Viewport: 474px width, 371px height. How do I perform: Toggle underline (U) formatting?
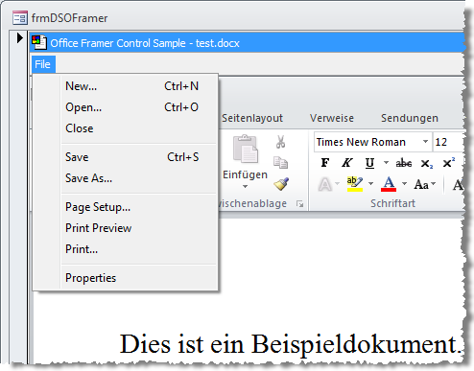click(x=369, y=163)
